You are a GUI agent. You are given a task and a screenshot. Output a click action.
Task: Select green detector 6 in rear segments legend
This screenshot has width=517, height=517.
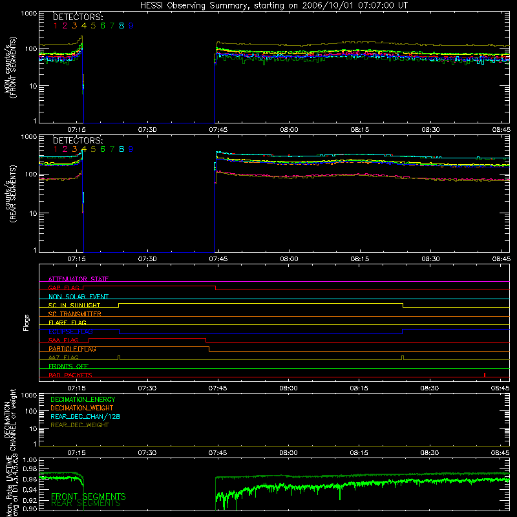pos(103,149)
